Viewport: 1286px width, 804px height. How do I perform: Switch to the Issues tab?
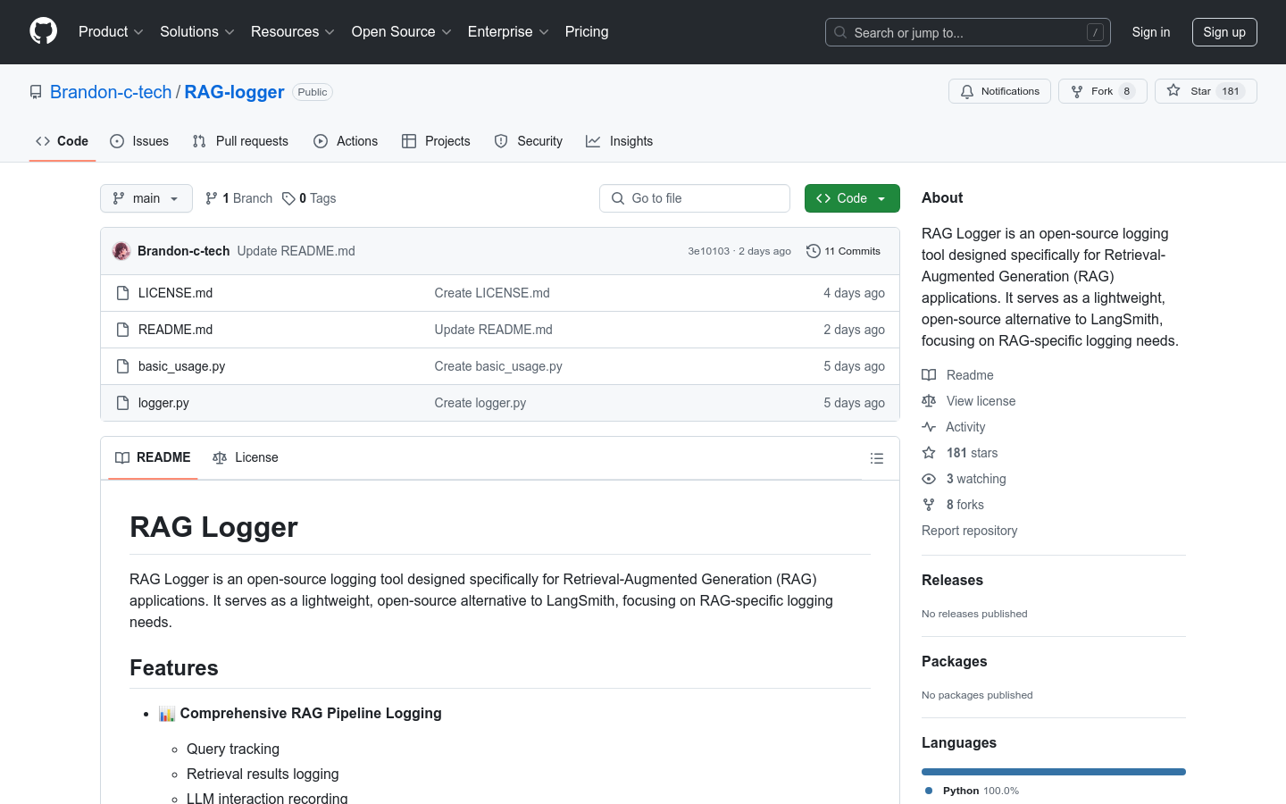pos(139,141)
